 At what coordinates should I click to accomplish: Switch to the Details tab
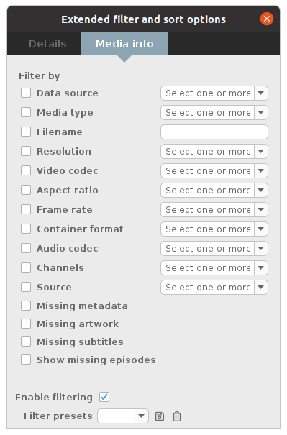47,44
